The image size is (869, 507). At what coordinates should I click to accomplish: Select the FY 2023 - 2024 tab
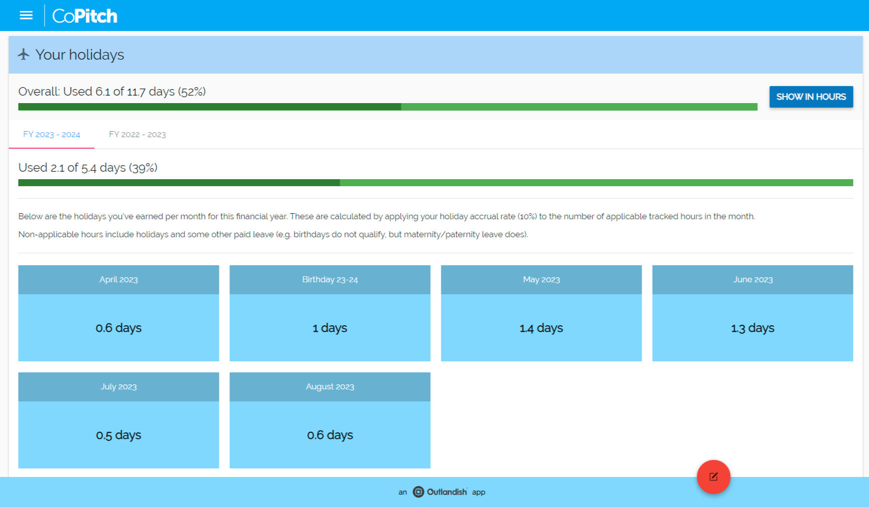52,134
